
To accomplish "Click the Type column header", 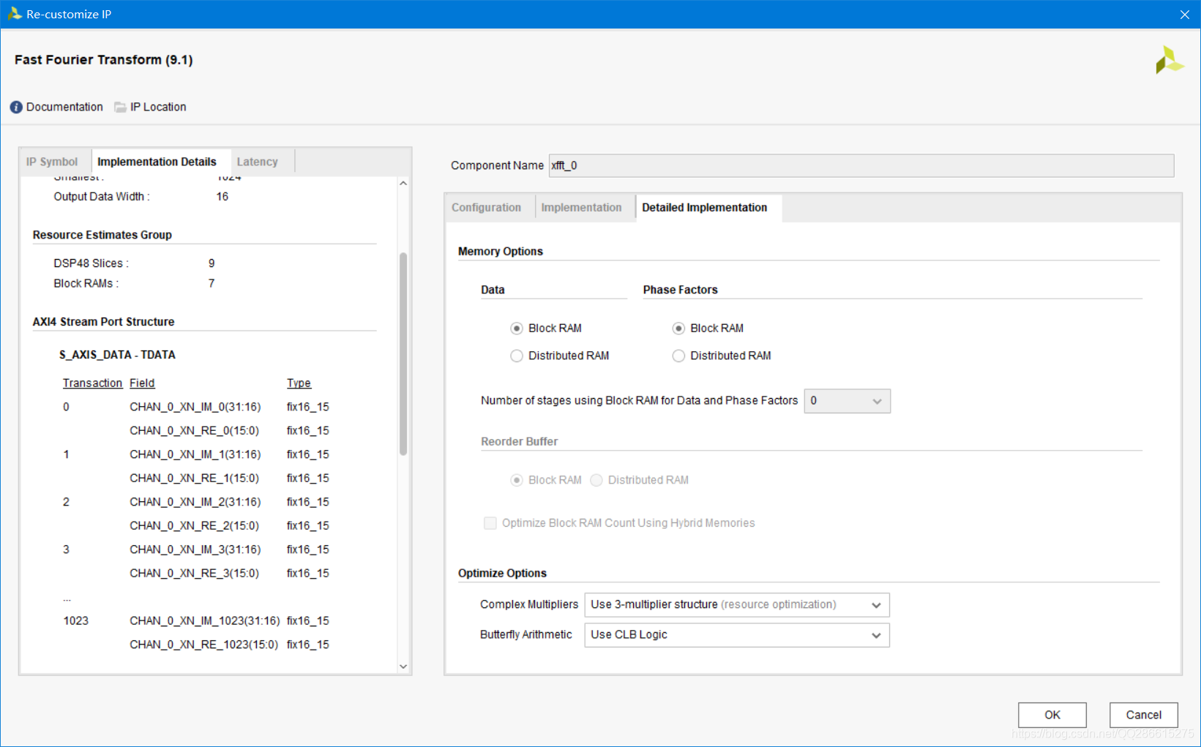I will (299, 383).
